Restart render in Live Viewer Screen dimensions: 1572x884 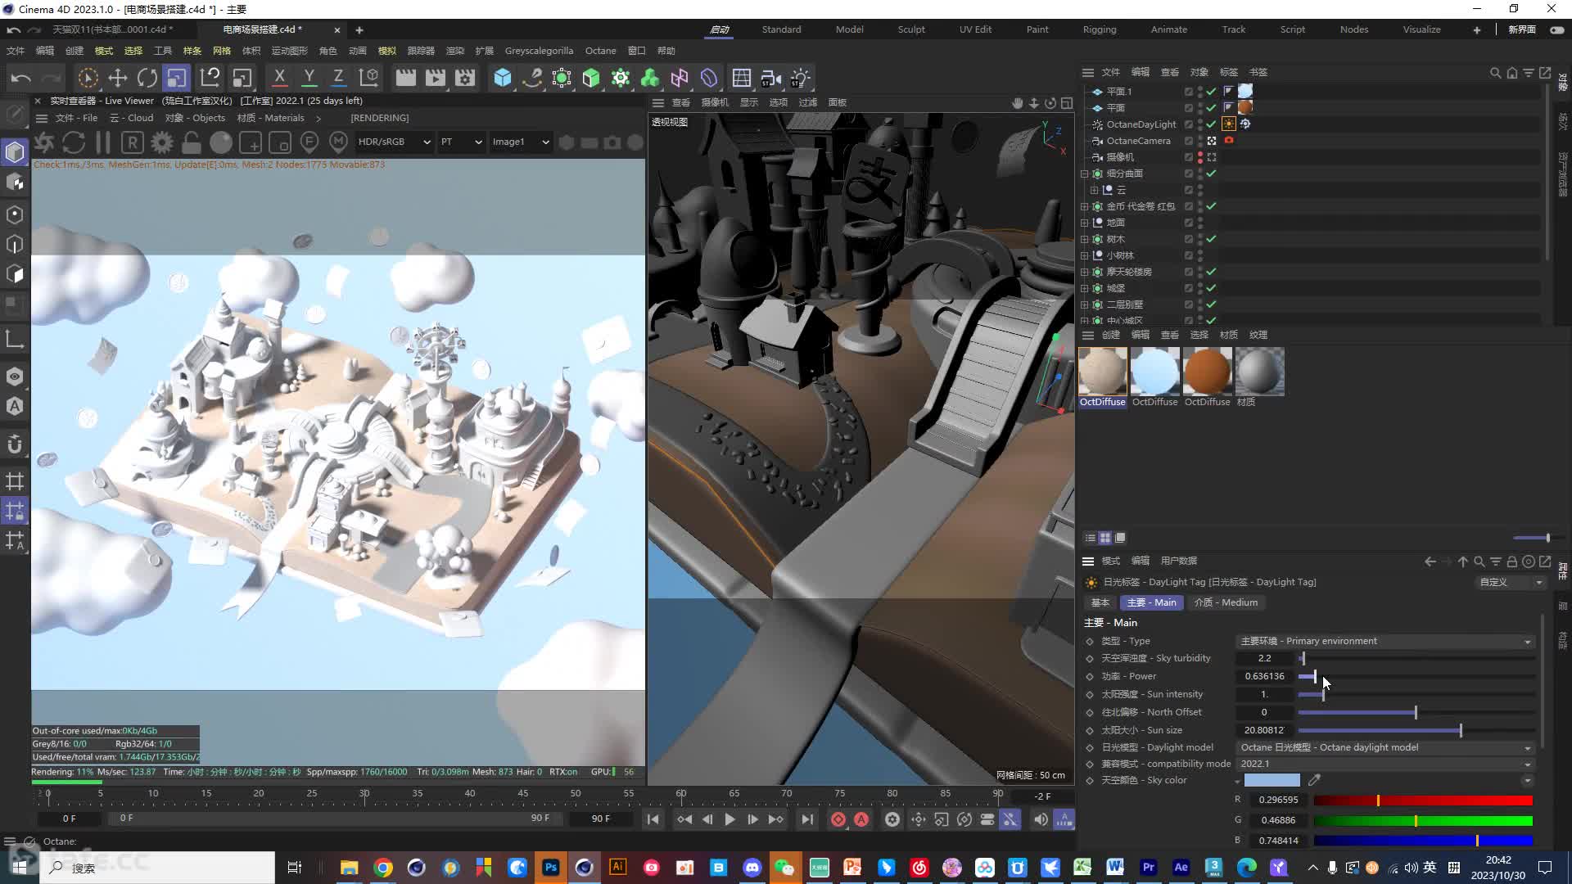74,142
